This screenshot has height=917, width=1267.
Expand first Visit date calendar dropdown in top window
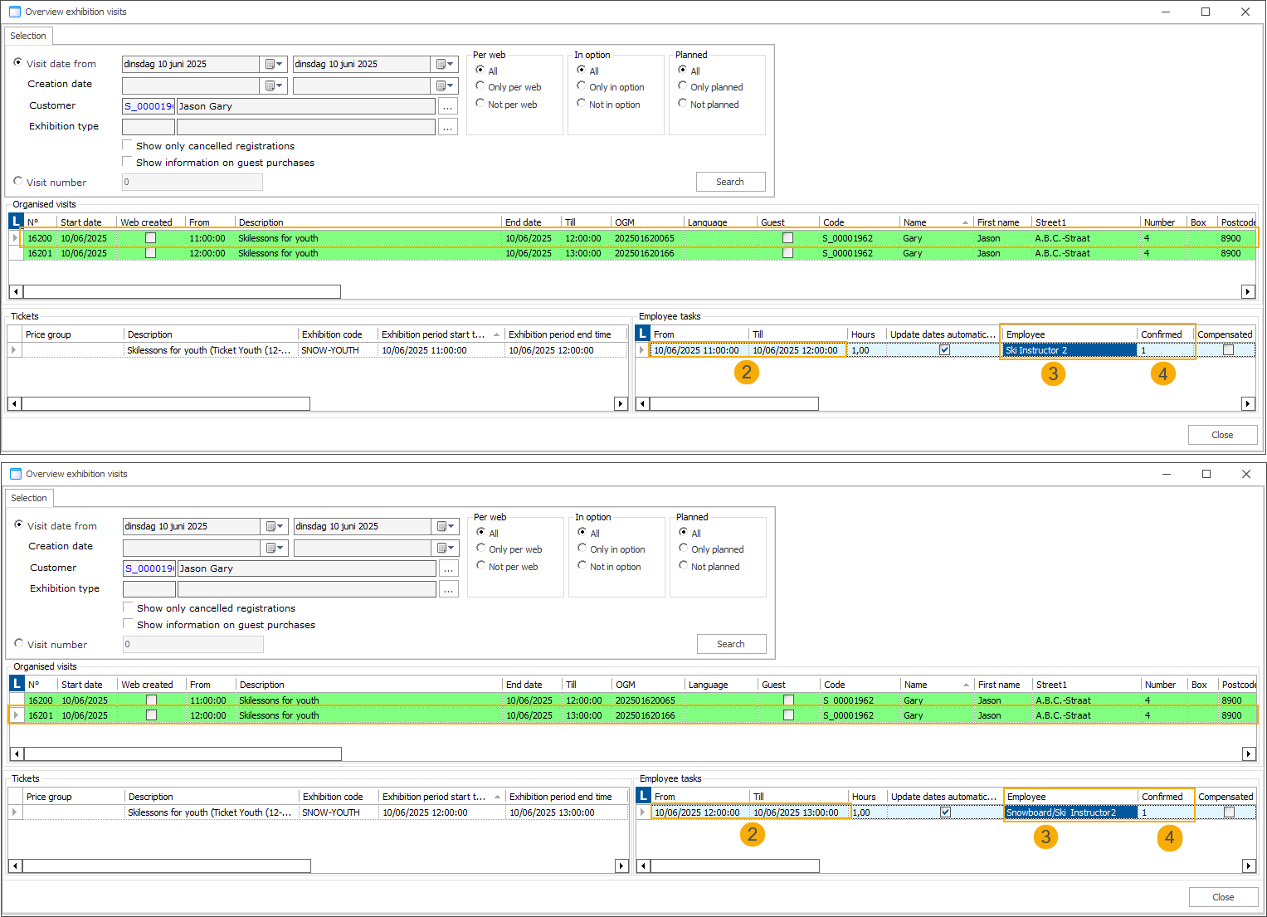[x=274, y=64]
